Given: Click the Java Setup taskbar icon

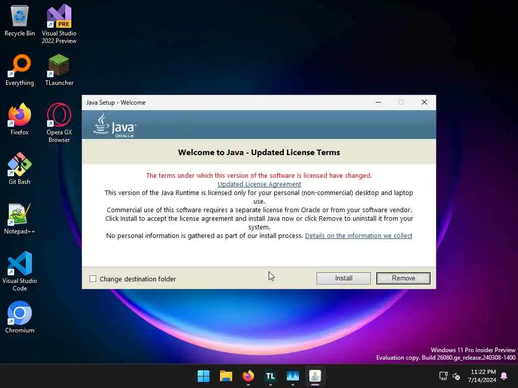Looking at the screenshot, I should click(315, 376).
